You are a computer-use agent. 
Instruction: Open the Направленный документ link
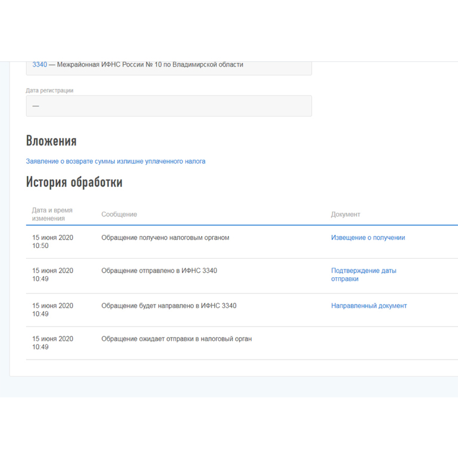click(369, 305)
